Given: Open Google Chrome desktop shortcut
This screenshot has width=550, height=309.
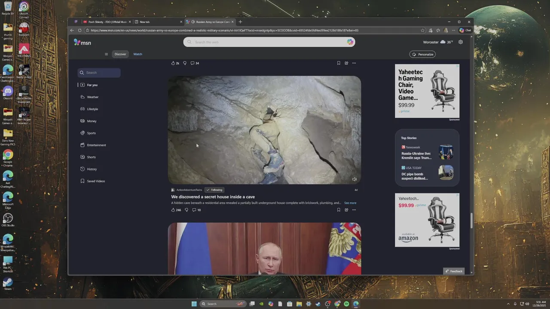Looking at the screenshot, I should click(x=8, y=157).
